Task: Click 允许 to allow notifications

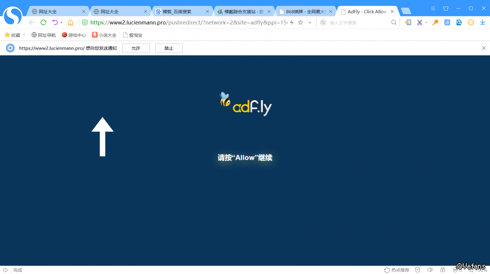Action: click(136, 48)
